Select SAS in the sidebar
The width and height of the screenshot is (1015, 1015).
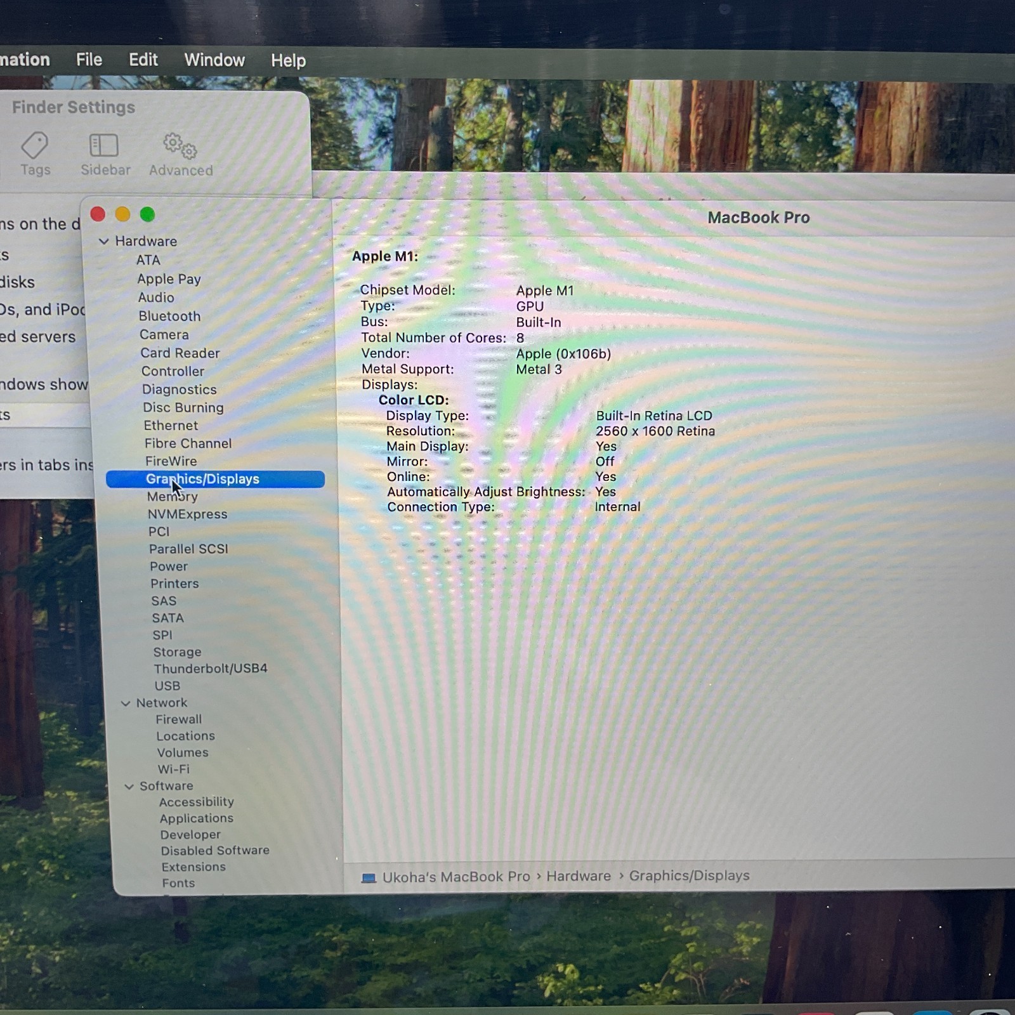coord(164,601)
